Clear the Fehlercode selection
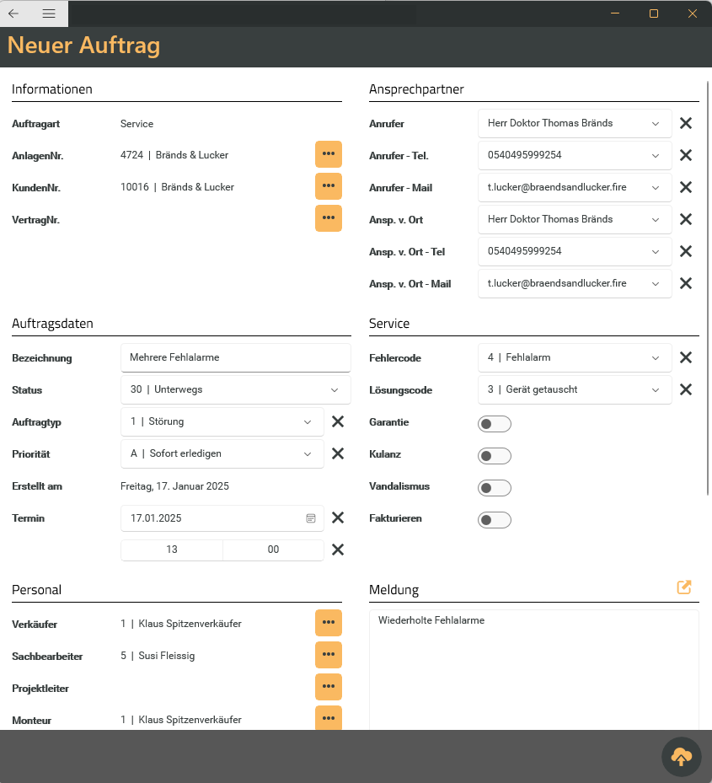Viewport: 712px width, 783px height. click(686, 357)
